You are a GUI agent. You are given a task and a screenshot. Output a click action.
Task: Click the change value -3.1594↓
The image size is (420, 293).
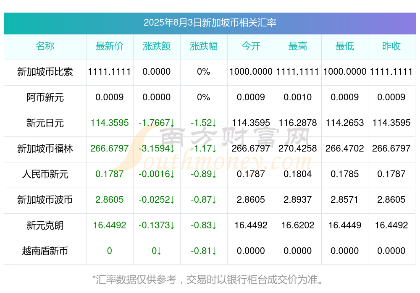pos(157,148)
